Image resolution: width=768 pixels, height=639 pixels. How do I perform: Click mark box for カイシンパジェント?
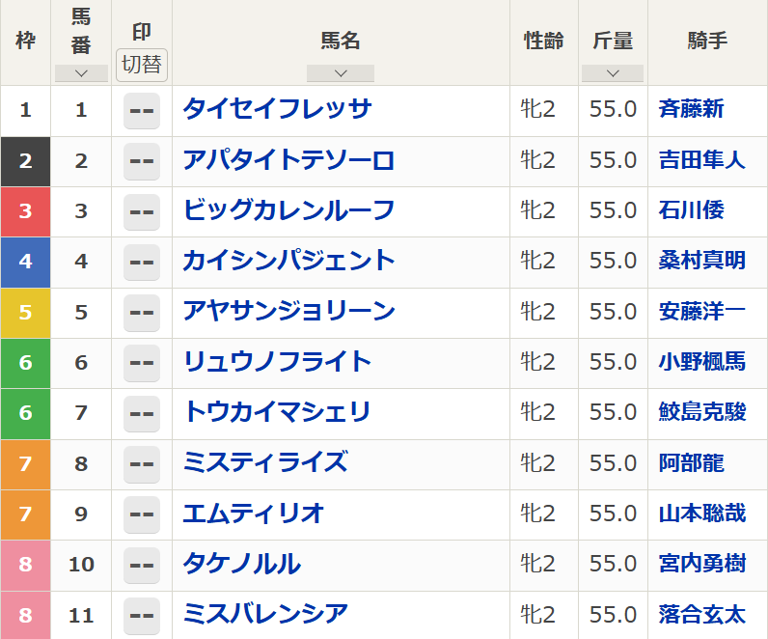pyautogui.click(x=142, y=262)
